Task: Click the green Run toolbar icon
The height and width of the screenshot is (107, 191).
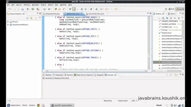Action: click(x=33, y=9)
